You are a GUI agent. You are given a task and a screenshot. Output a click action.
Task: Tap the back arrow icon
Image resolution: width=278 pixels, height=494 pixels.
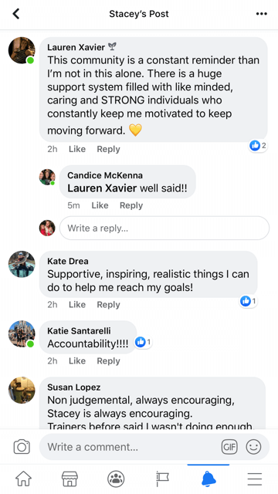pos(16,14)
